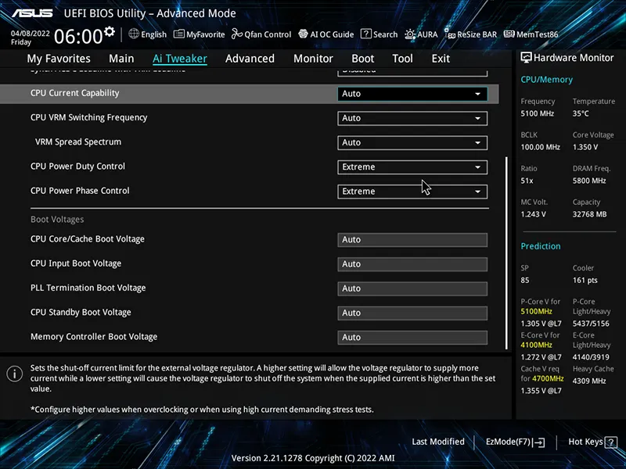Click the Search question mark icon

pyautogui.click(x=365, y=34)
